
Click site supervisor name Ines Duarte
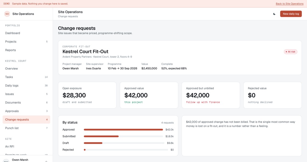click(x=93, y=68)
